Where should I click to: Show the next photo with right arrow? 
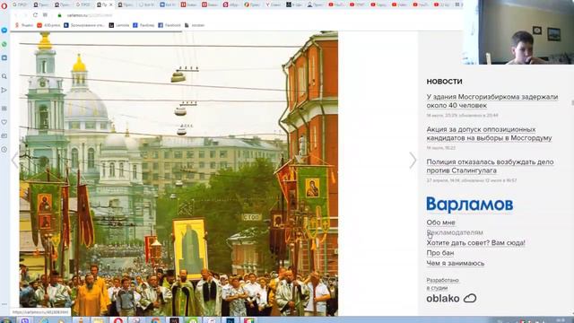[x=413, y=160]
